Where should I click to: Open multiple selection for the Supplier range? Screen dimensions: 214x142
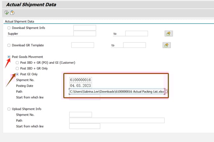pyautogui.click(x=168, y=34)
